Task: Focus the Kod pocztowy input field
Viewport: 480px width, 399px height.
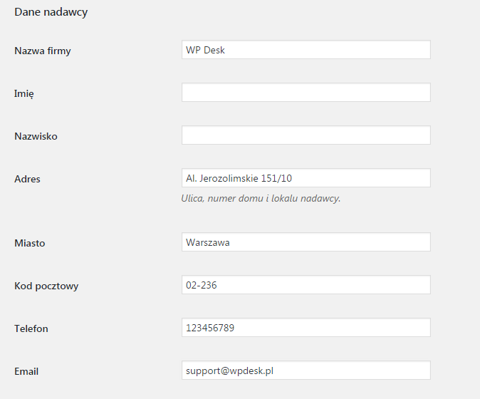Action: pos(306,285)
